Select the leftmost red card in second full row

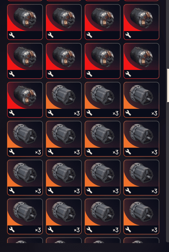(x=25, y=61)
